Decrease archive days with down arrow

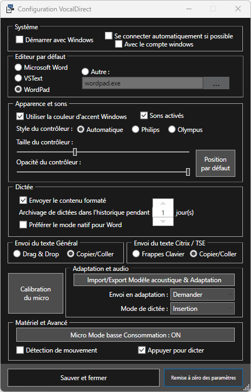163,221
